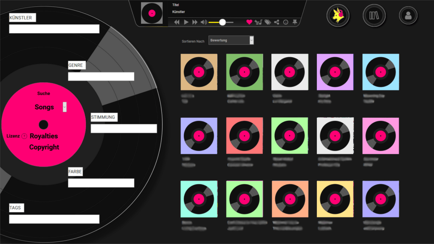
Task: Toggle the pink heart favorite
Action: (x=249, y=22)
